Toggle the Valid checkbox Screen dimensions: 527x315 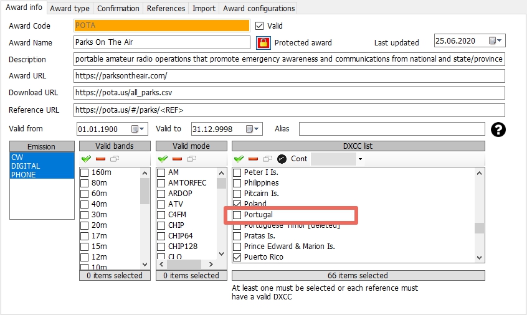tap(260, 26)
